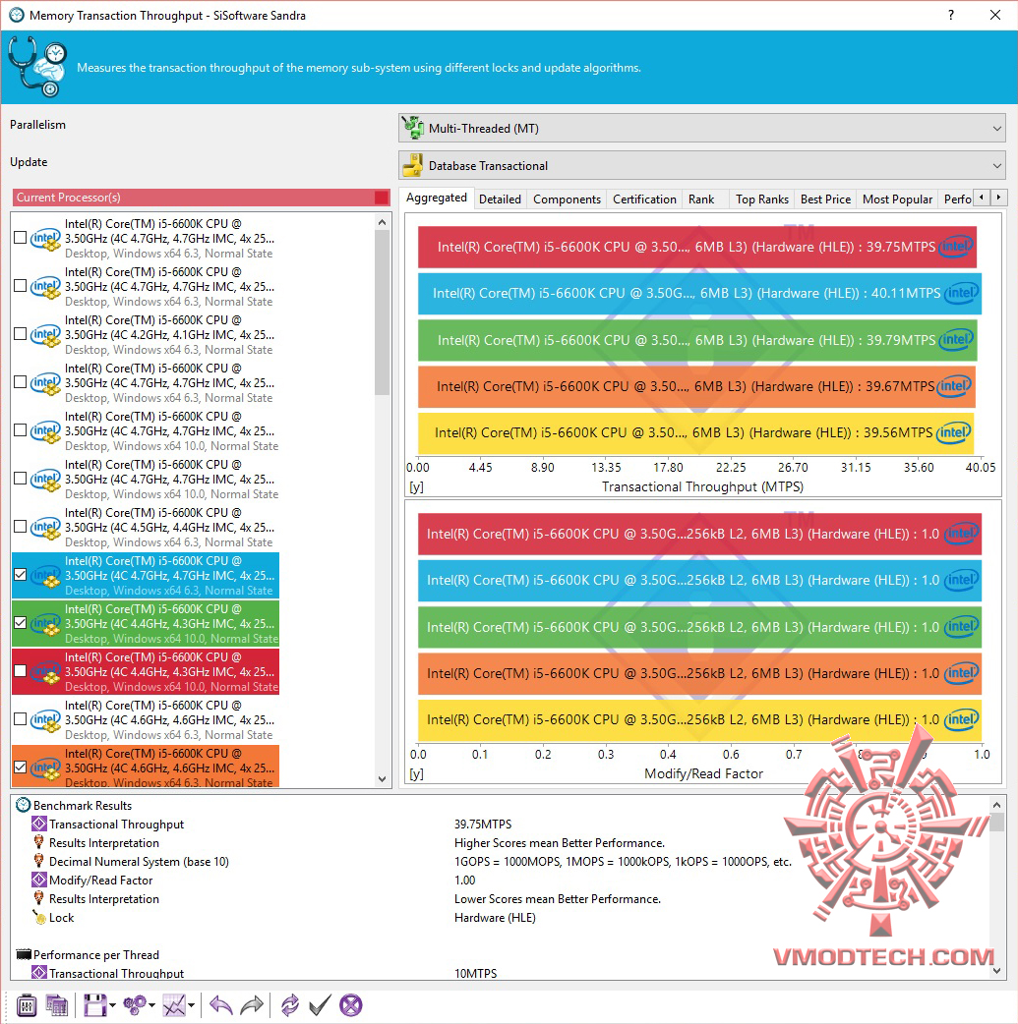Click Sandra icon in title bar
This screenshot has height=1024, width=1018.
click(x=16, y=15)
